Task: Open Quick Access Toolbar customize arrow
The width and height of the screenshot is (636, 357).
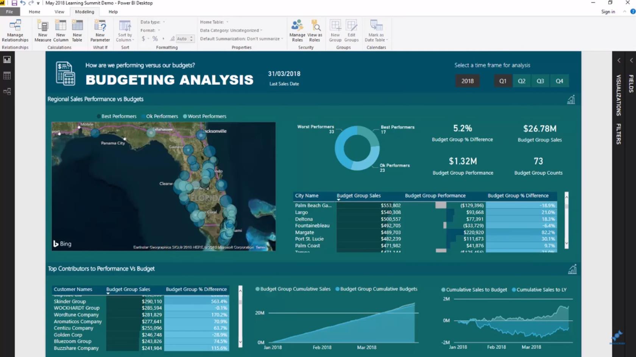Action: [38, 3]
